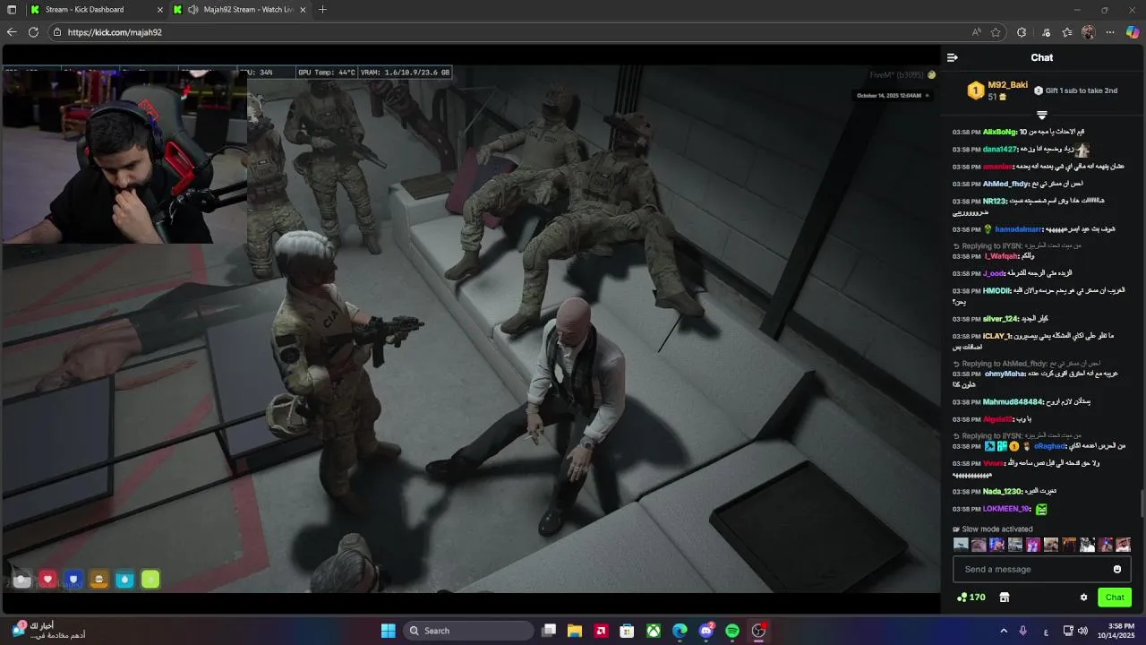Screen dimensions: 1146x645
Task: Open HMODII's username in chat
Action: [996, 291]
